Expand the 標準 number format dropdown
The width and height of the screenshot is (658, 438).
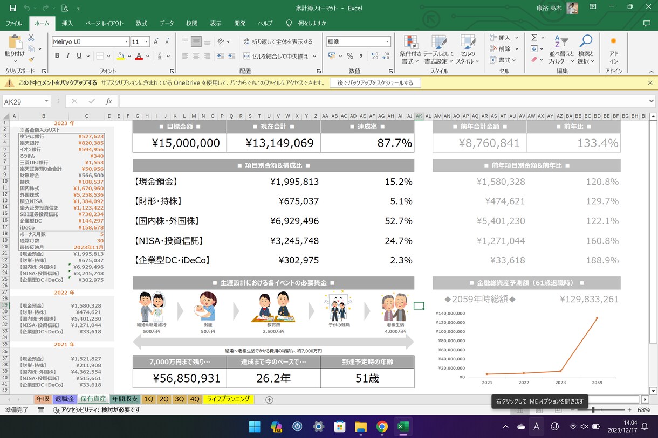[387, 41]
